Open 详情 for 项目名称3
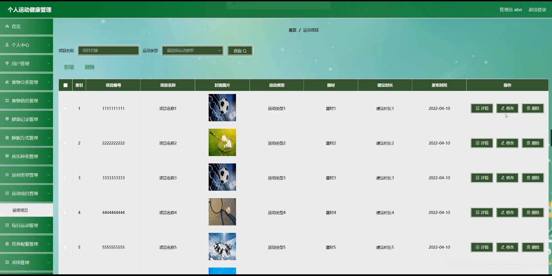The image size is (552, 276). coord(482,178)
